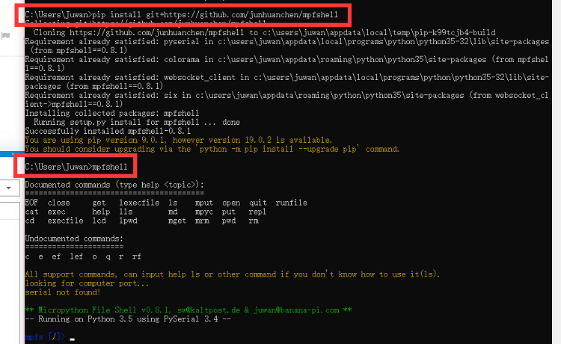This screenshot has height=344, width=561.
Task: Click 'Installing collected packages: mpfshell' line
Action: [112, 114]
